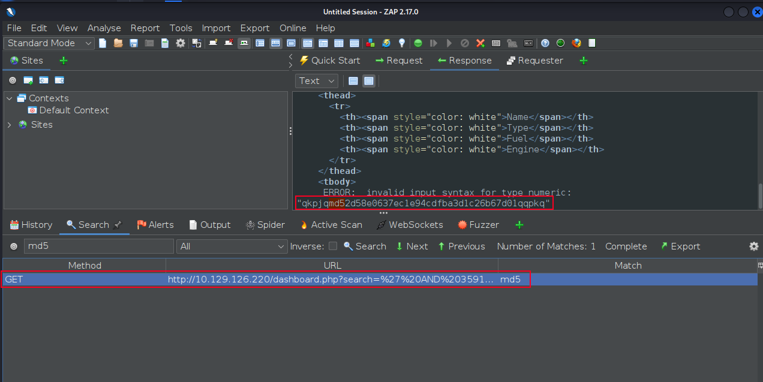Open the Analyse menu
The height and width of the screenshot is (382, 763).
[x=104, y=28]
